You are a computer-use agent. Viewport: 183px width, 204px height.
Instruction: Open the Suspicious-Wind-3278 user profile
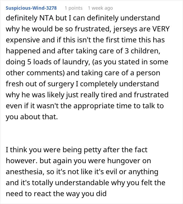tap(31, 8)
